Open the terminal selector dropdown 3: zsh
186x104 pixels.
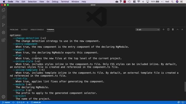pos(148,29)
